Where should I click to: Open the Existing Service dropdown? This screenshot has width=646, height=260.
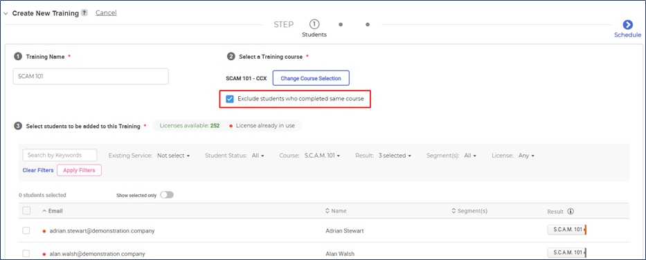tap(174, 156)
